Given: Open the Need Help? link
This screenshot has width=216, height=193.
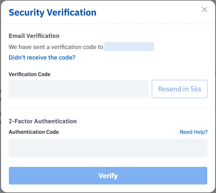Looking at the screenshot, I should click(x=194, y=132).
